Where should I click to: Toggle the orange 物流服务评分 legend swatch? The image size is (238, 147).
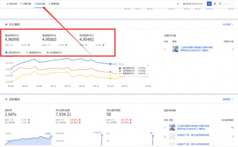48,52
